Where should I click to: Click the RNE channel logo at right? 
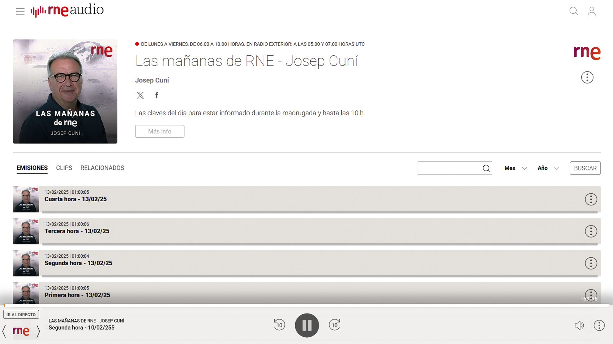tap(587, 53)
